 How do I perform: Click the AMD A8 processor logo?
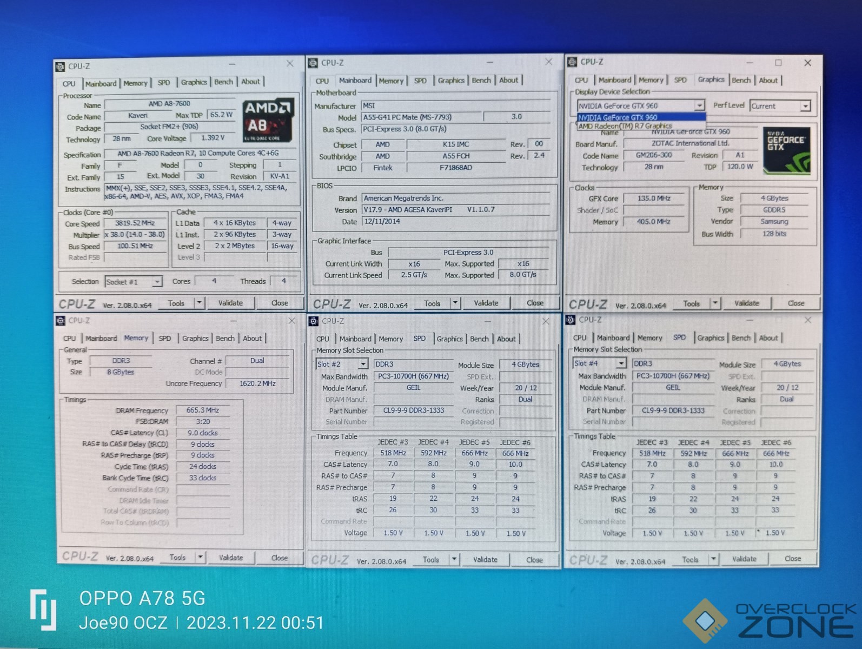tap(268, 120)
